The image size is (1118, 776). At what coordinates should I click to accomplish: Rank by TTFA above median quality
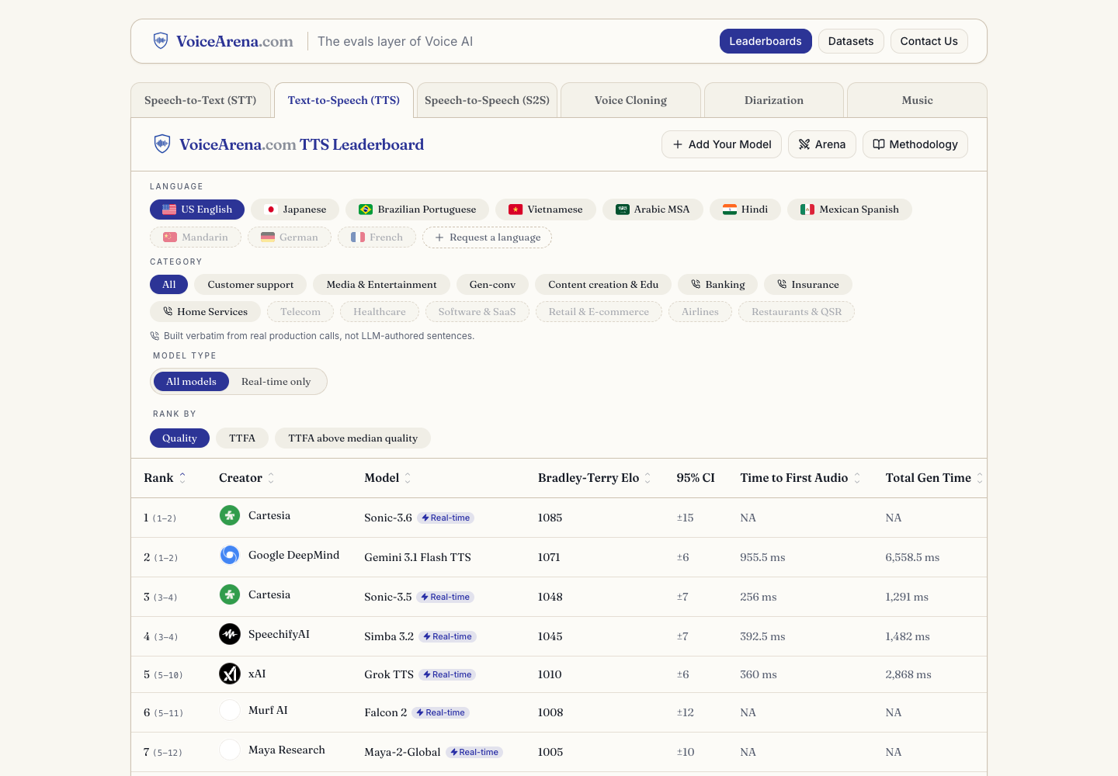pos(353,438)
